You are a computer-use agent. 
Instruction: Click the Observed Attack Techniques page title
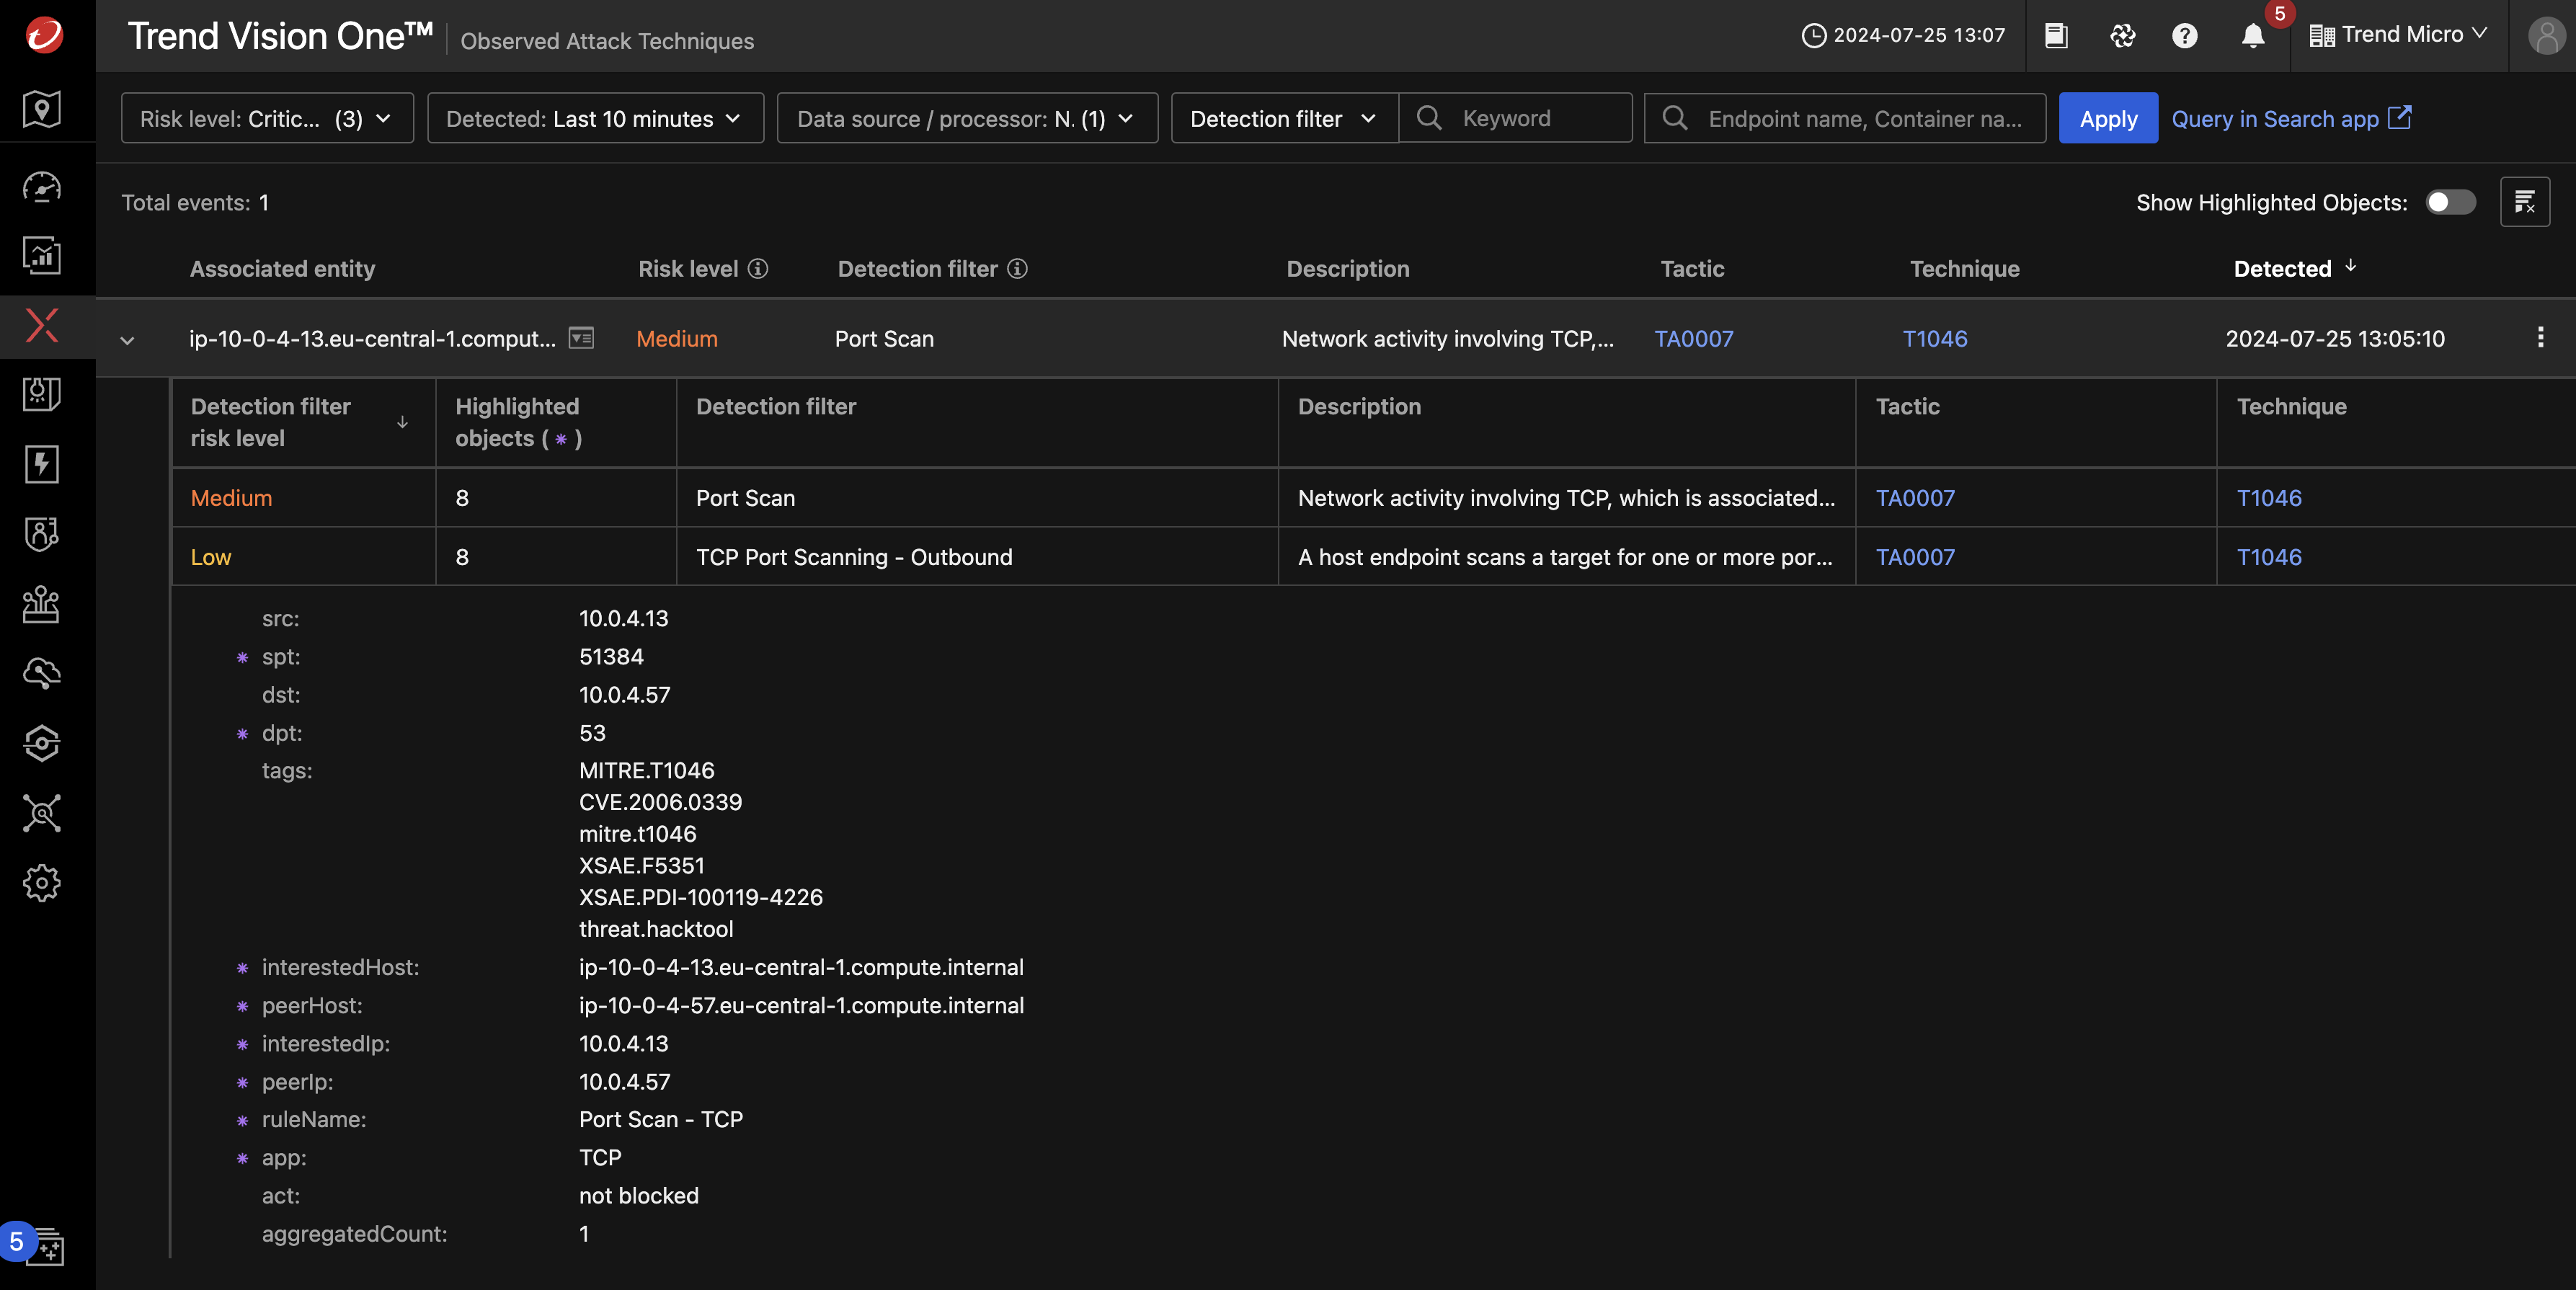(x=607, y=40)
